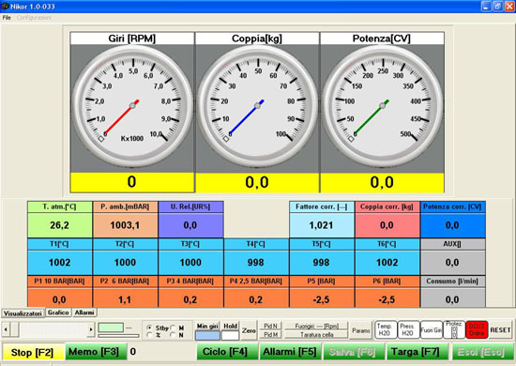Click the Fuori Giri alarm indicator
The width and height of the screenshot is (516, 366).
[432, 329]
